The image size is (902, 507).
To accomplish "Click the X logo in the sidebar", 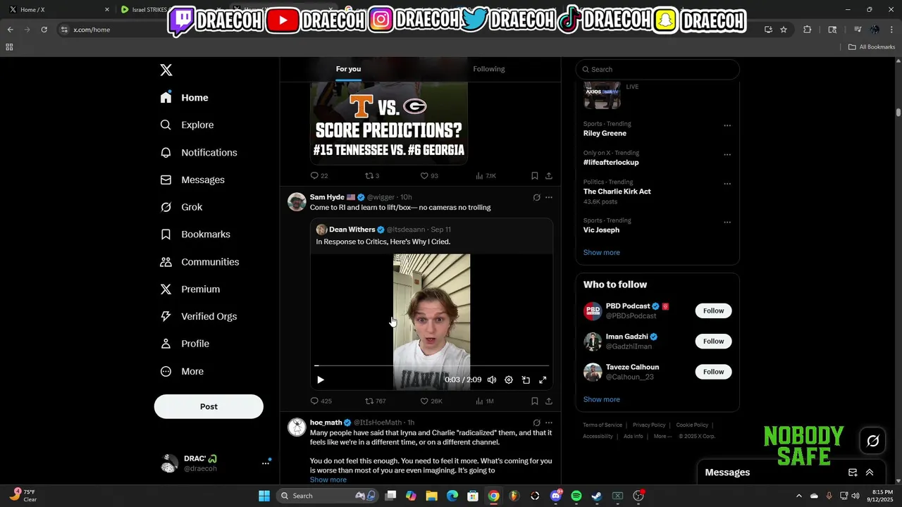I will 166,70.
